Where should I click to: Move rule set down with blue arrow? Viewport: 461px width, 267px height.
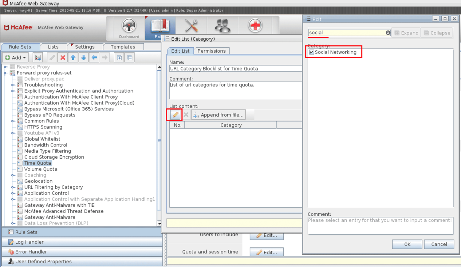click(x=84, y=58)
